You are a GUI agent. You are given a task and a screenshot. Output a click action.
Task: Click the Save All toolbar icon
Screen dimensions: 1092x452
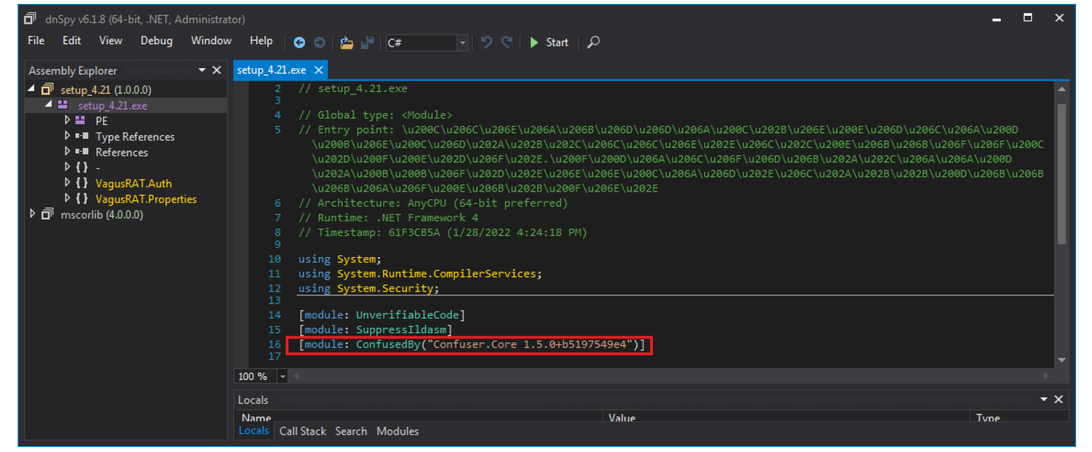point(367,42)
